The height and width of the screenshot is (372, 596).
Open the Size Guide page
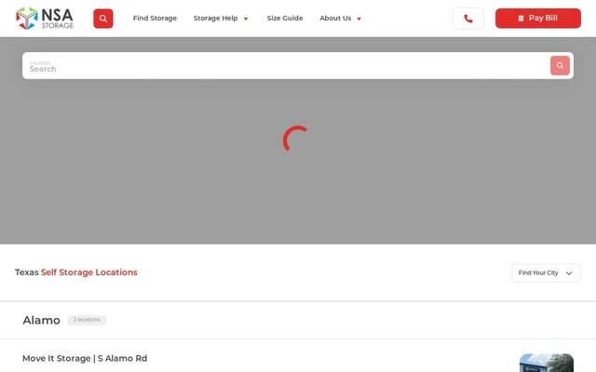[285, 19]
